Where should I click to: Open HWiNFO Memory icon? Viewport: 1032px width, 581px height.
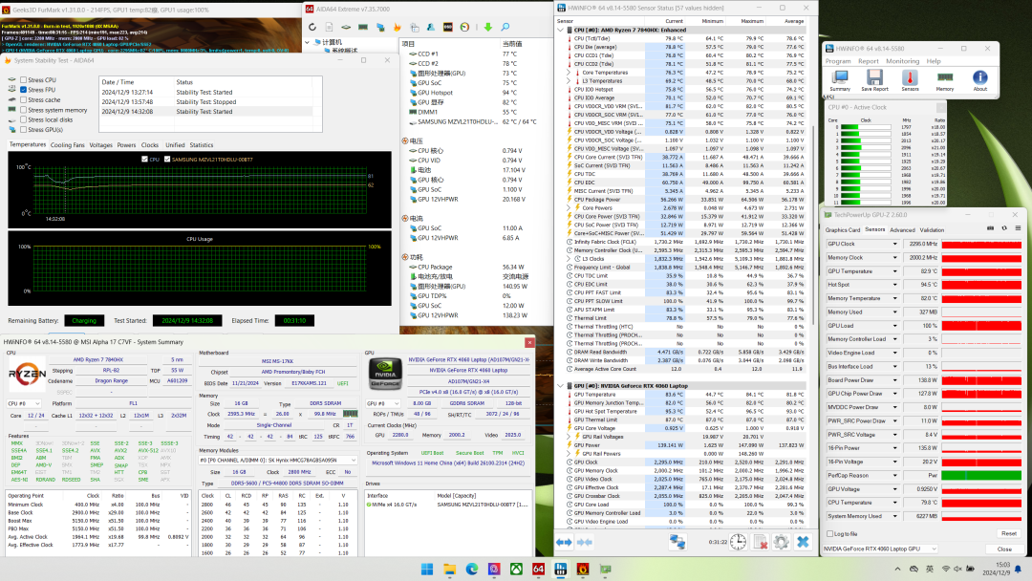click(x=945, y=80)
